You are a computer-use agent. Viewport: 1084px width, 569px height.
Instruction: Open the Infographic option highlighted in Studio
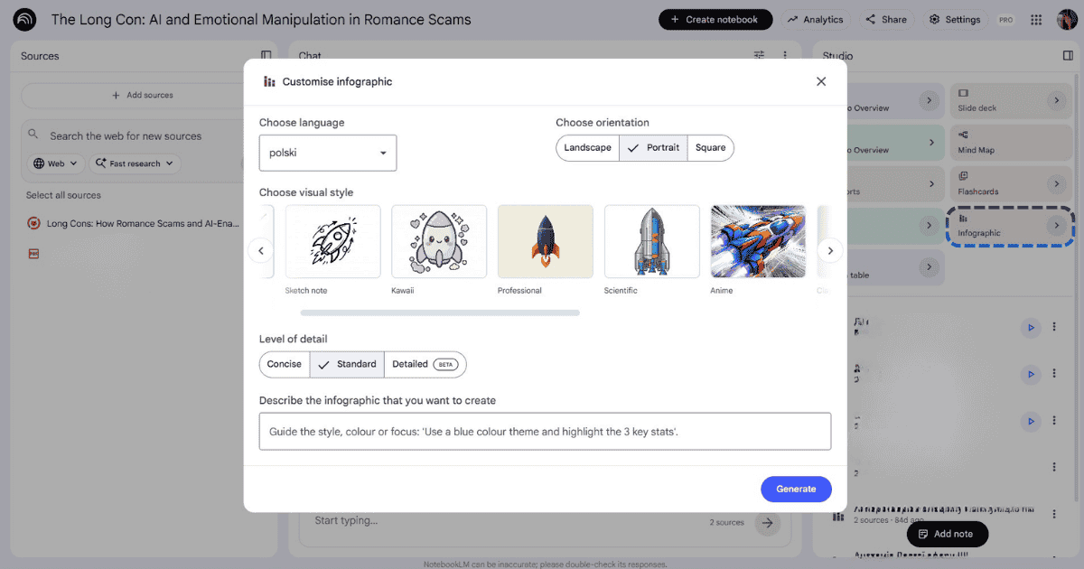(1010, 226)
